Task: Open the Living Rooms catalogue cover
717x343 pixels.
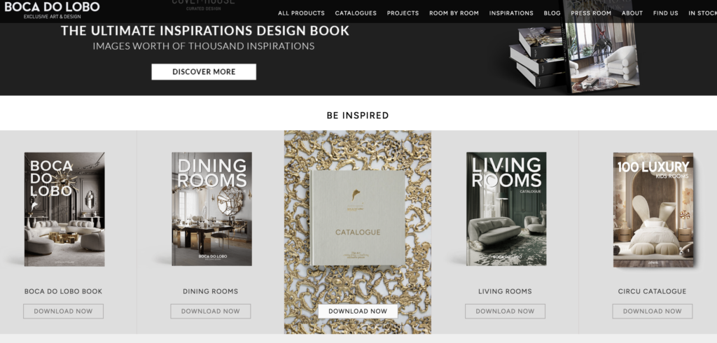Action: click(506, 209)
